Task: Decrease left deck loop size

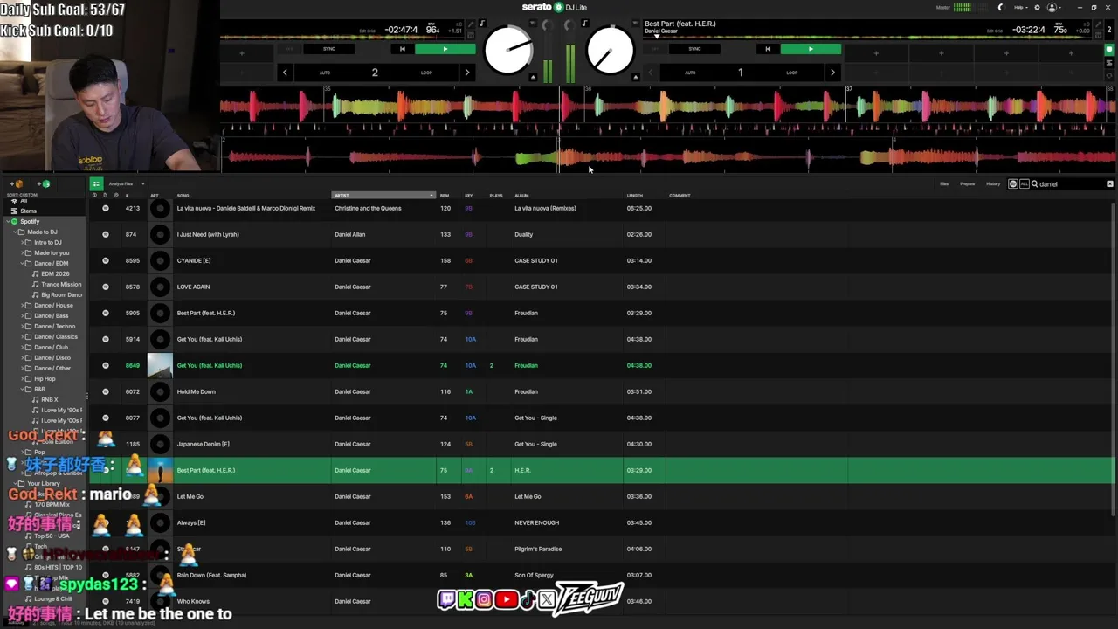Action: coord(285,73)
